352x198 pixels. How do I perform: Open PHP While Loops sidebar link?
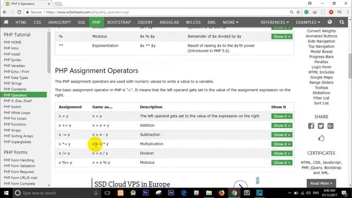click(x=17, y=113)
